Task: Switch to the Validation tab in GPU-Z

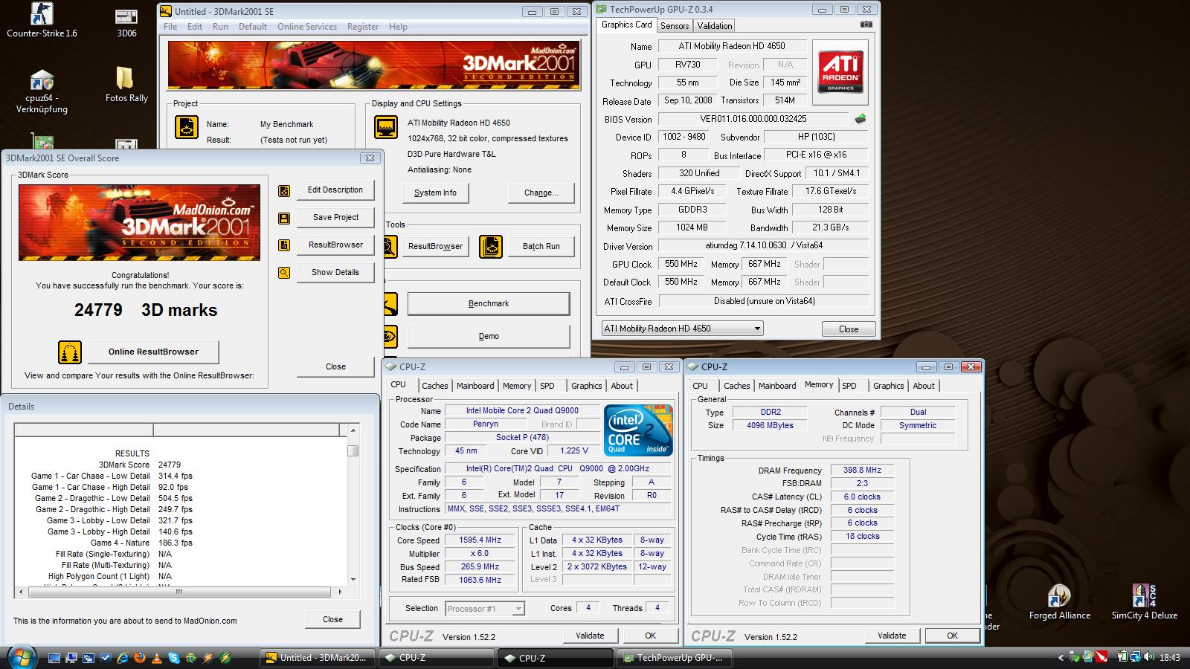Action: (715, 26)
